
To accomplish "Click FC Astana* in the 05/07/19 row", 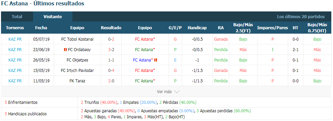I will point(145,39).
